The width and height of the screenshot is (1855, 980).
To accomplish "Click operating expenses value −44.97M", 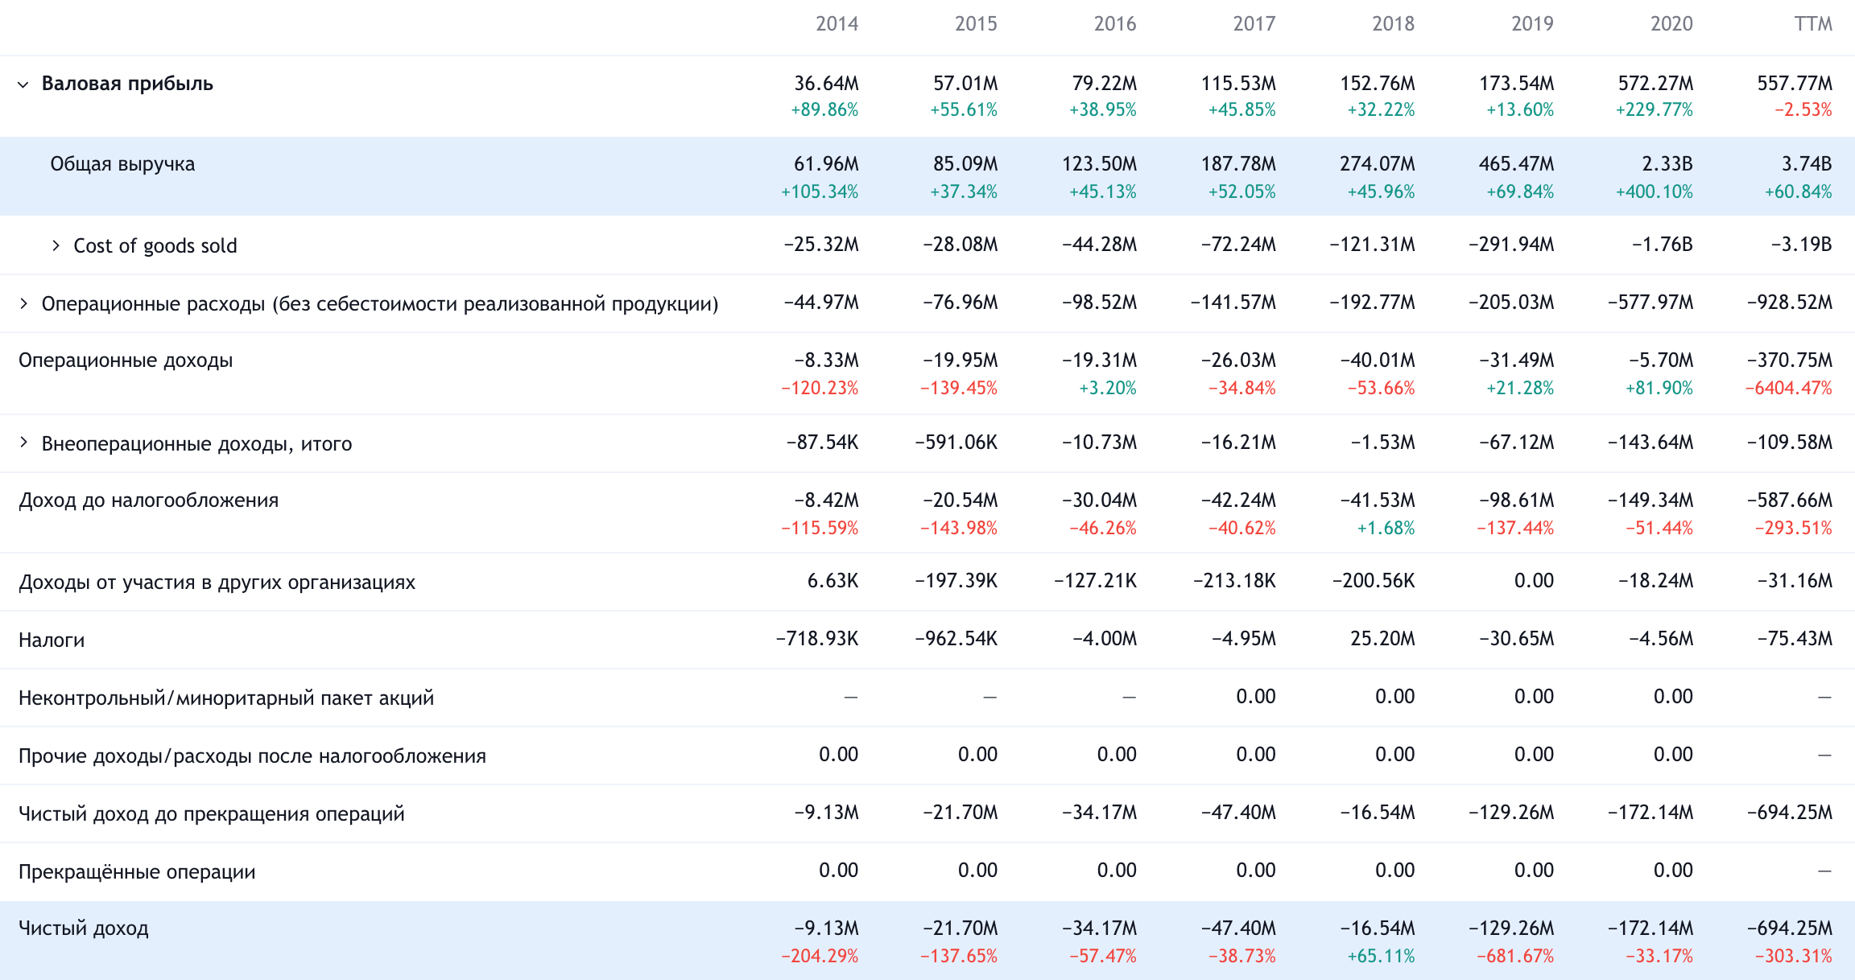I will [821, 303].
